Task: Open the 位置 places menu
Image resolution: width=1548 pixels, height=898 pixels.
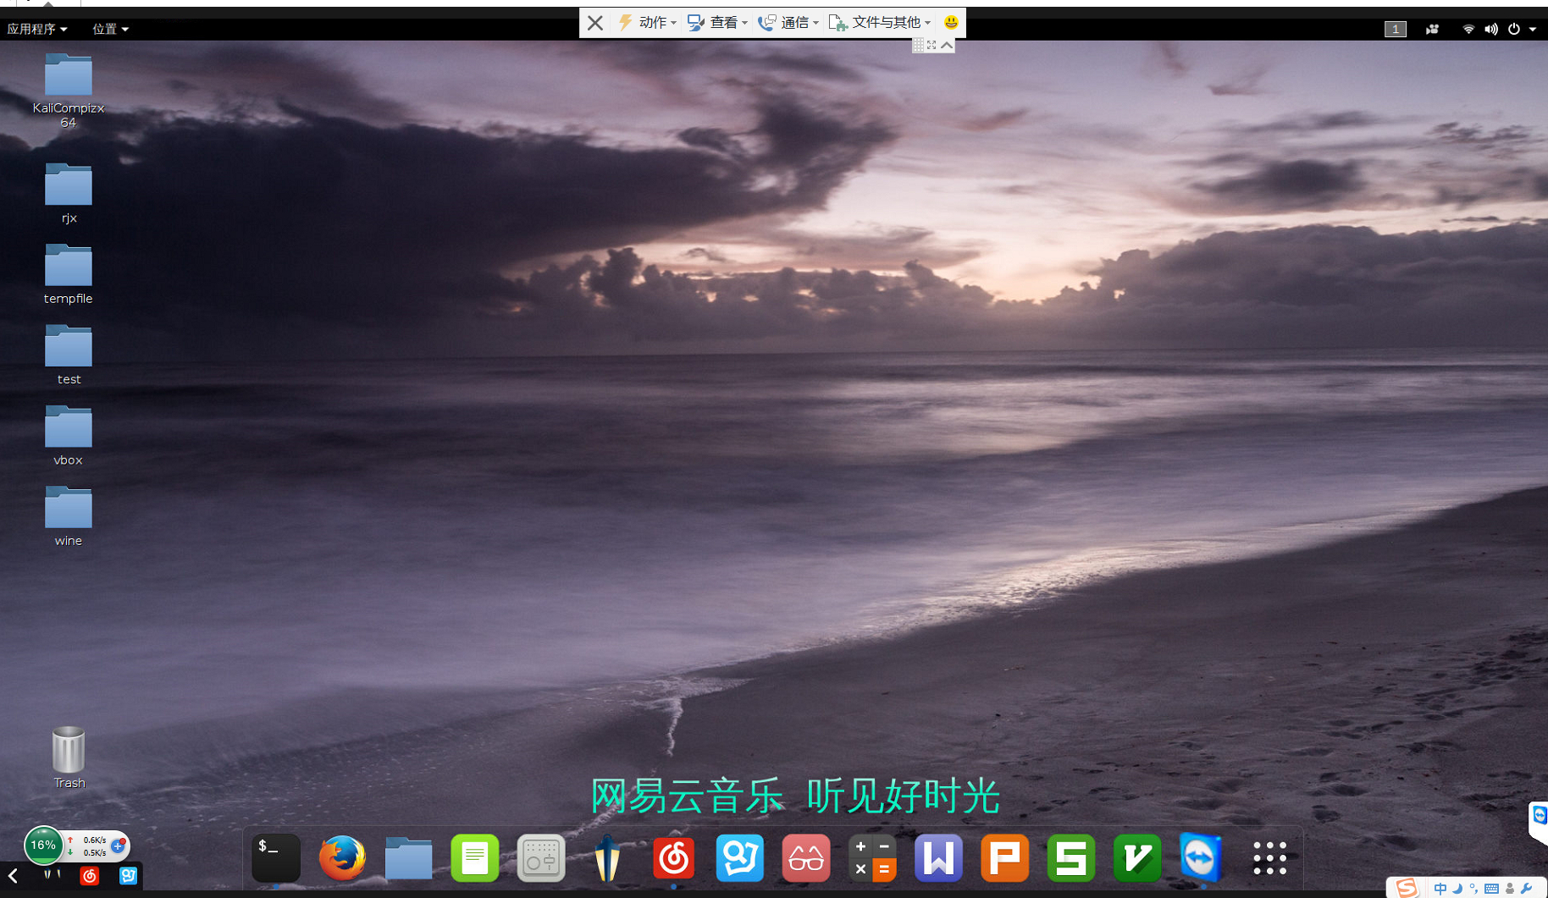Action: pyautogui.click(x=110, y=29)
